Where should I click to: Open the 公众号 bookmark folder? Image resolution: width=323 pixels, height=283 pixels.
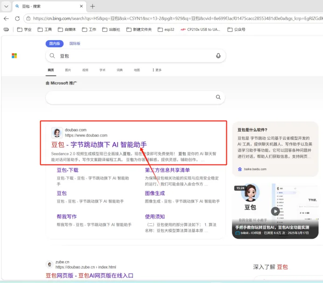click(237, 30)
